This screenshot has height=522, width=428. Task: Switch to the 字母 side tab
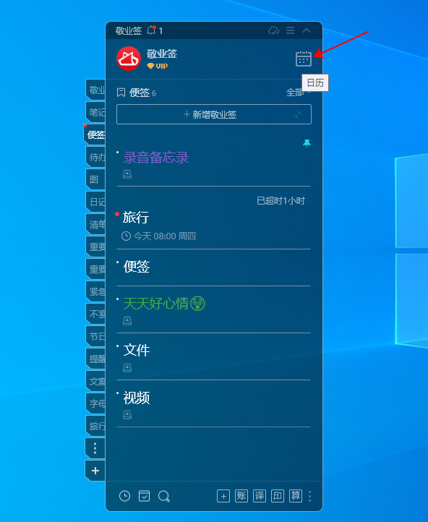click(x=95, y=403)
